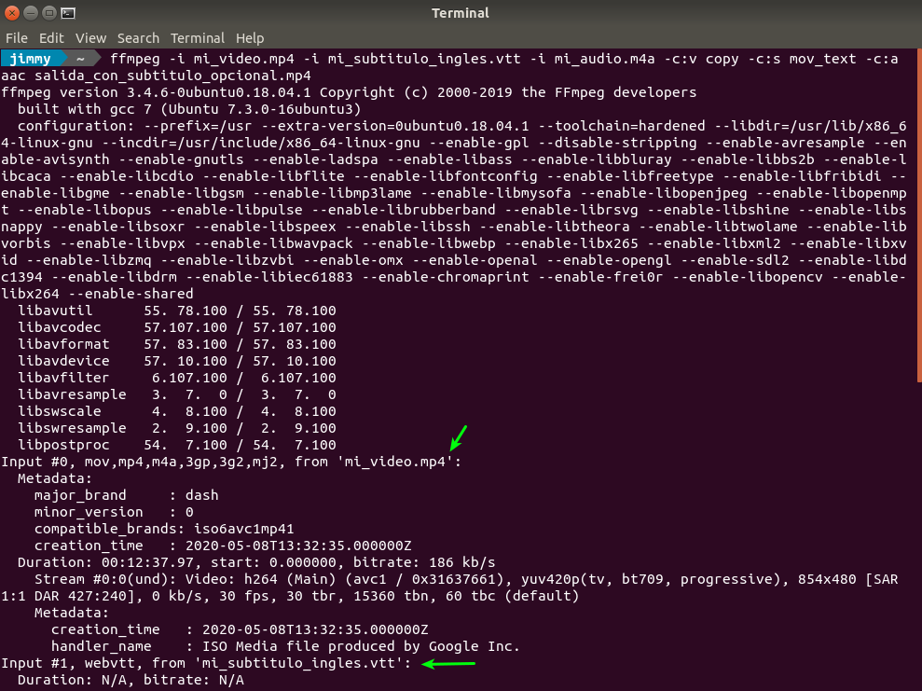
Task: Open the Terminal menu
Action: pyautogui.click(x=197, y=38)
